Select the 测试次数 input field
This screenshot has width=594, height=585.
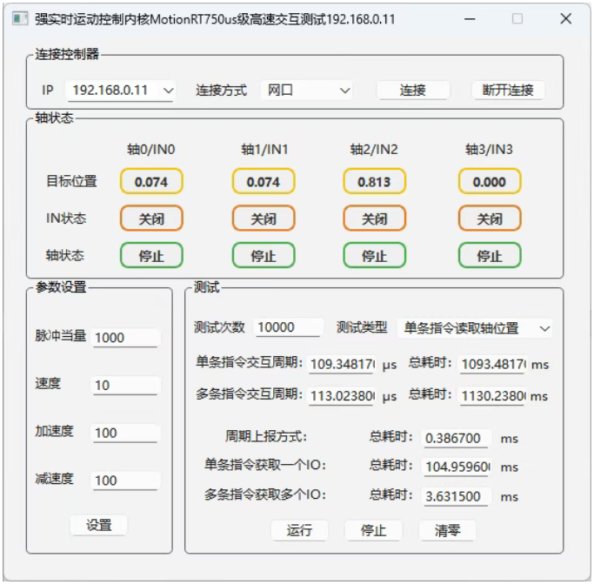point(288,327)
